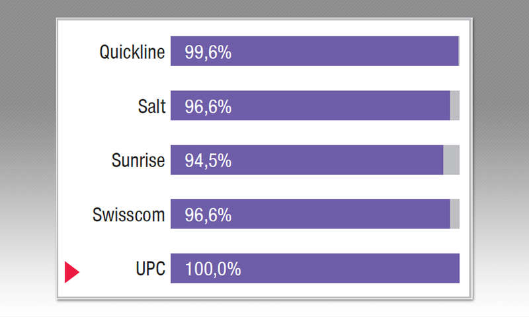The image size is (529, 317).
Task: Click the 96,6% value in Salt row
Action: tap(208, 107)
